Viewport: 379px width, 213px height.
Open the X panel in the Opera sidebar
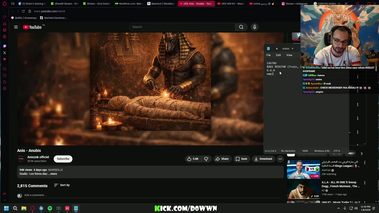tap(4, 53)
